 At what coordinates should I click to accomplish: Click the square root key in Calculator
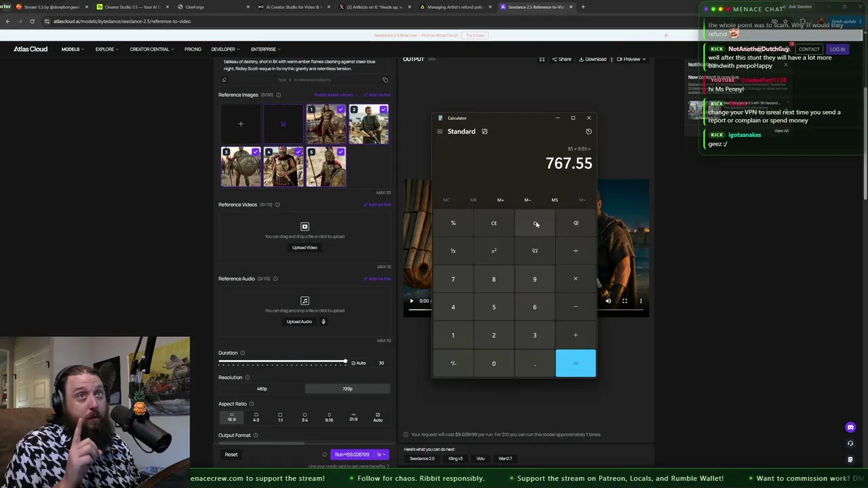pyautogui.click(x=534, y=251)
